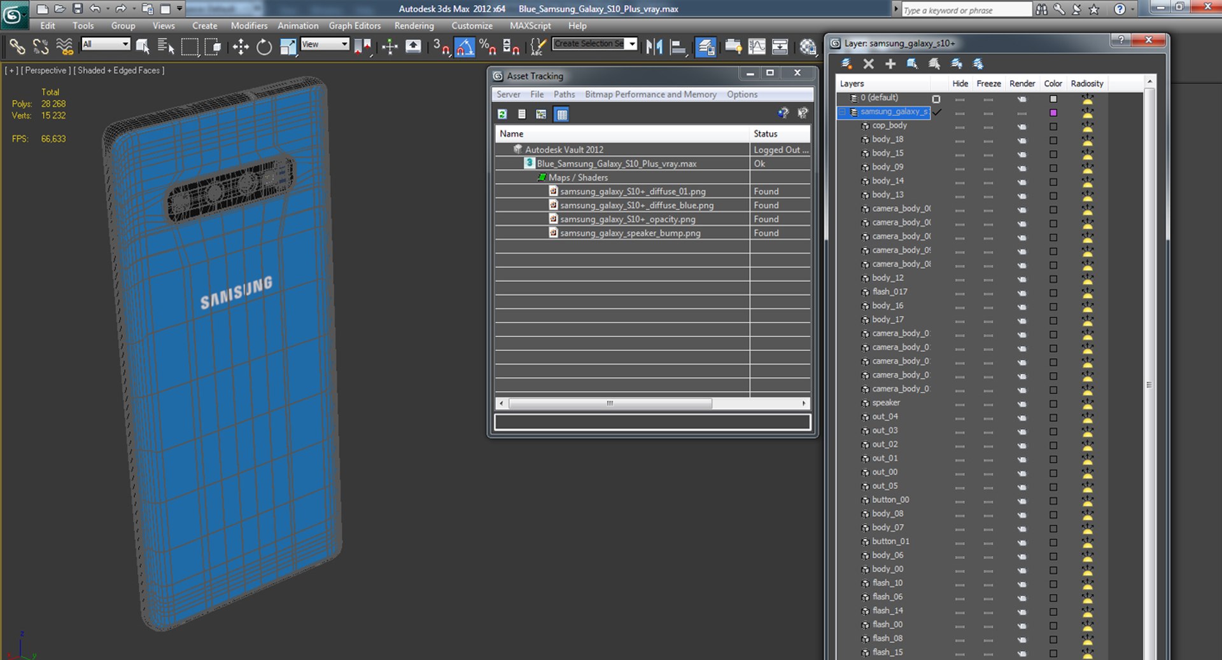1222x660 pixels.
Task: Click the Radiosity column header
Action: pyautogui.click(x=1086, y=83)
